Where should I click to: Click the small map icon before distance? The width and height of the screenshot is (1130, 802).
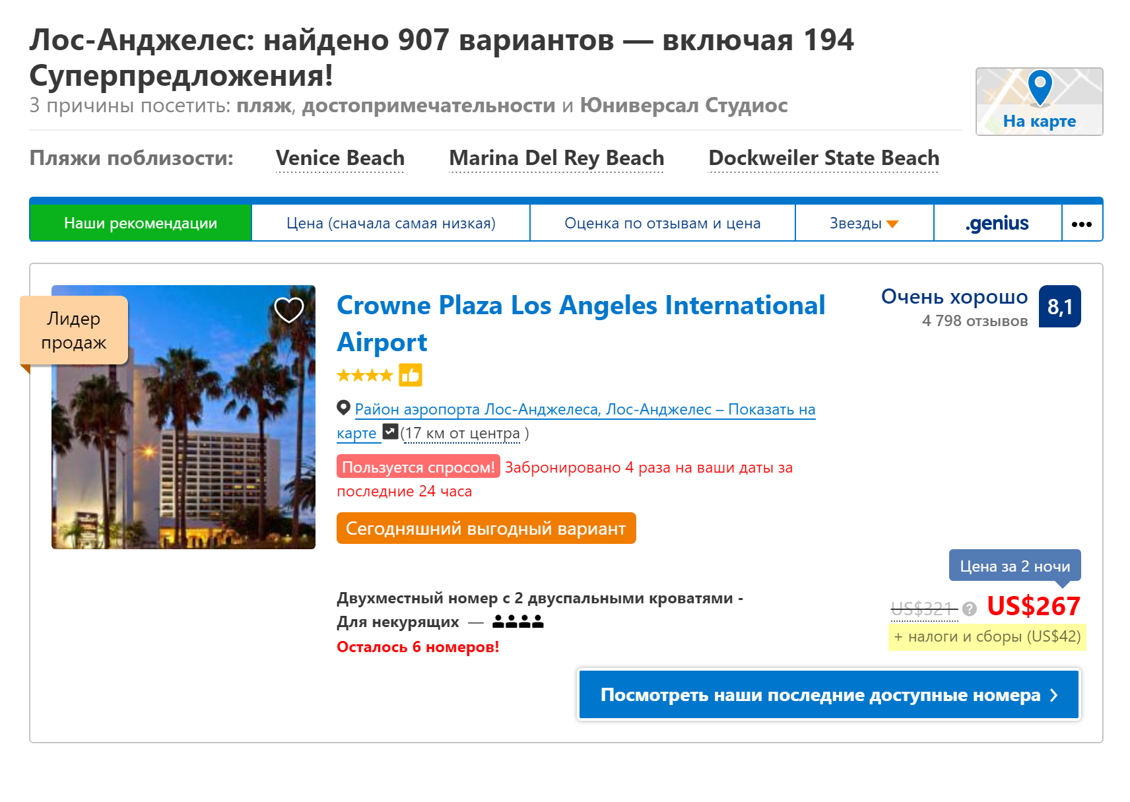pos(391,432)
